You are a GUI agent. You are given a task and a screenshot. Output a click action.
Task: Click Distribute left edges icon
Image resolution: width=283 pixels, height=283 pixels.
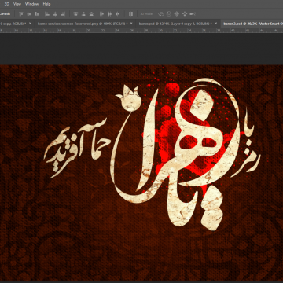click(x=102, y=13)
